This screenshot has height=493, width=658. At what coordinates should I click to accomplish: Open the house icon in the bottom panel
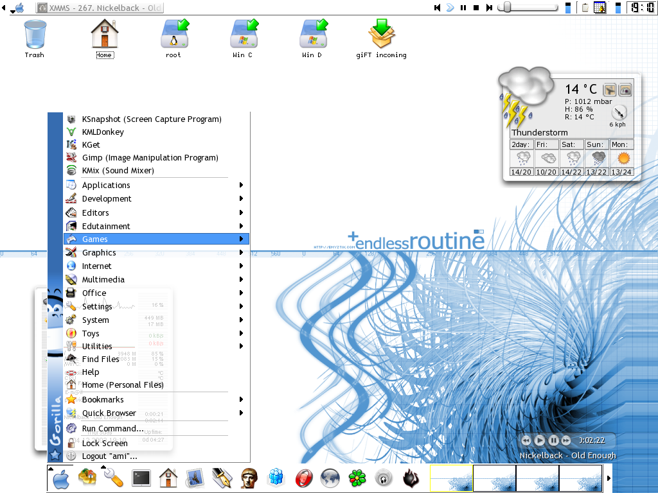pos(168,478)
